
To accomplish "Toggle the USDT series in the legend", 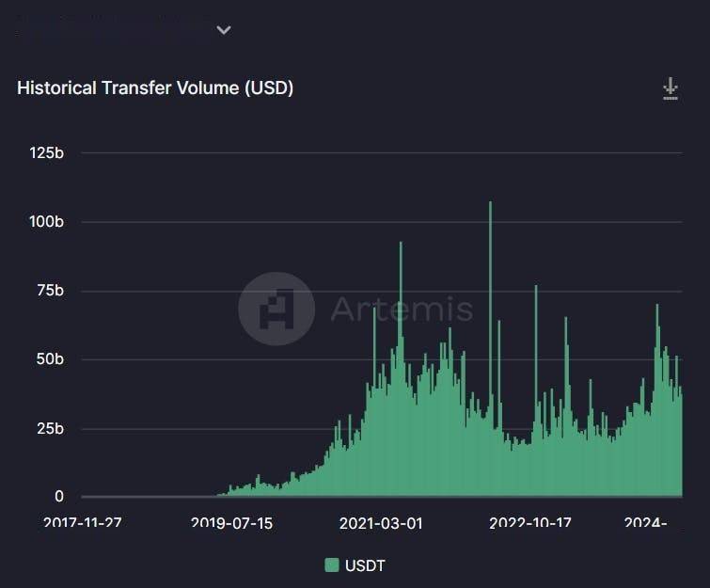I will (355, 565).
